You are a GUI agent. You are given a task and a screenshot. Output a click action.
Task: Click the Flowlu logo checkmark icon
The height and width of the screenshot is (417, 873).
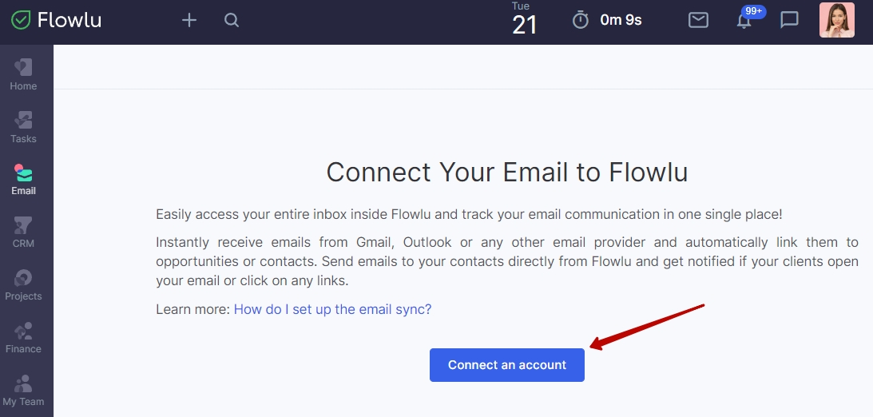click(21, 20)
